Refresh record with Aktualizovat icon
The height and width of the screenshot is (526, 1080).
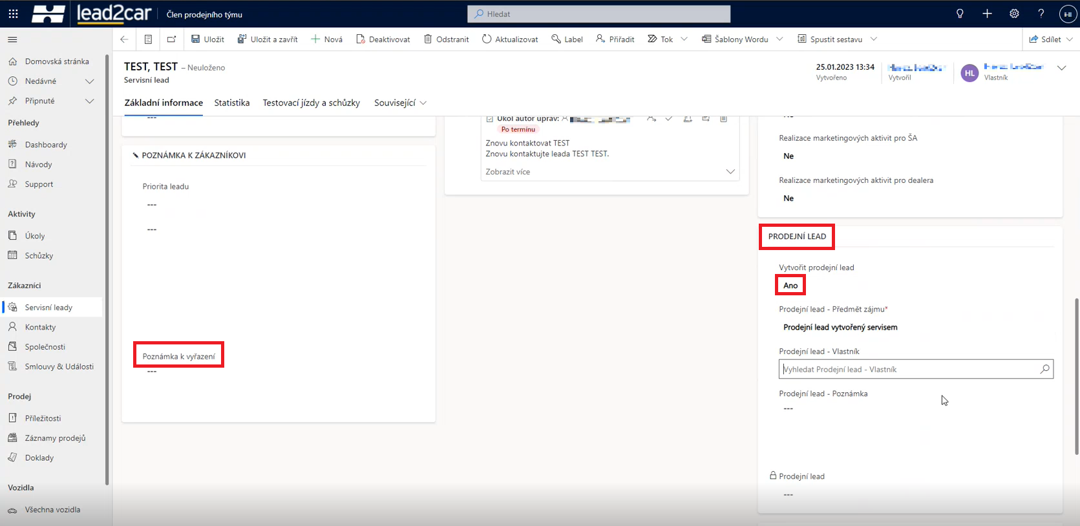(x=487, y=39)
